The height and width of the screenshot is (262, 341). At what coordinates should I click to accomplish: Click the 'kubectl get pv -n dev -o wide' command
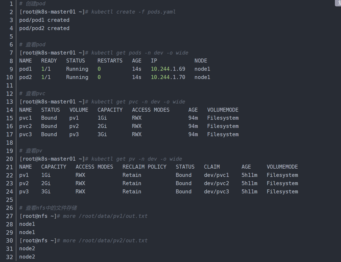click(x=136, y=159)
